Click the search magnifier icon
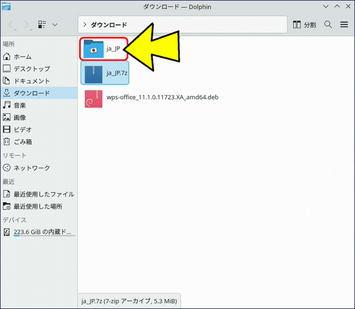This screenshot has width=355, height=309. (x=328, y=25)
